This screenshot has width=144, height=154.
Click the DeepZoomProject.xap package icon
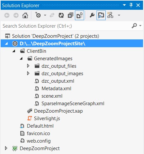(x=30, y=111)
